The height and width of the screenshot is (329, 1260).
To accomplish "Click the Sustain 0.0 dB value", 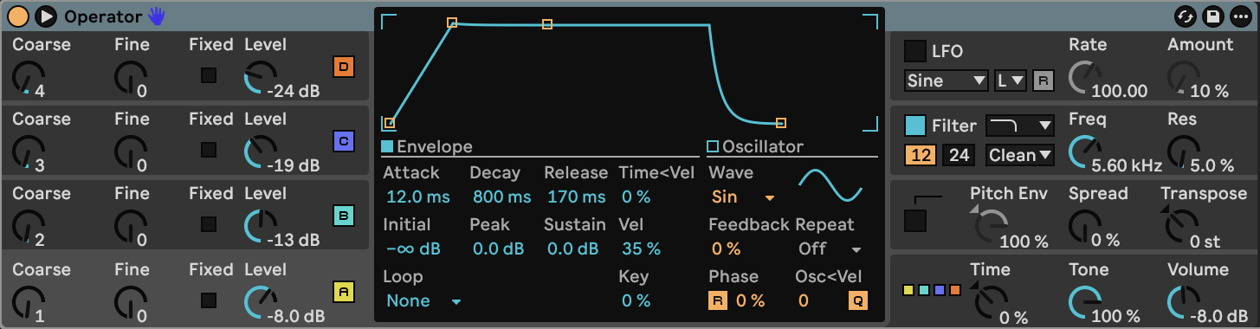I will 572,248.
